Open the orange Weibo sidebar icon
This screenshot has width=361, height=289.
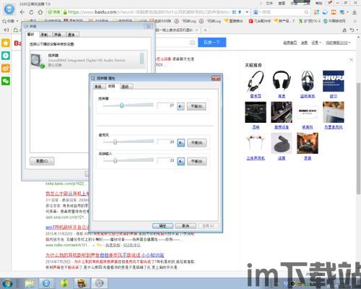[x=6, y=69]
